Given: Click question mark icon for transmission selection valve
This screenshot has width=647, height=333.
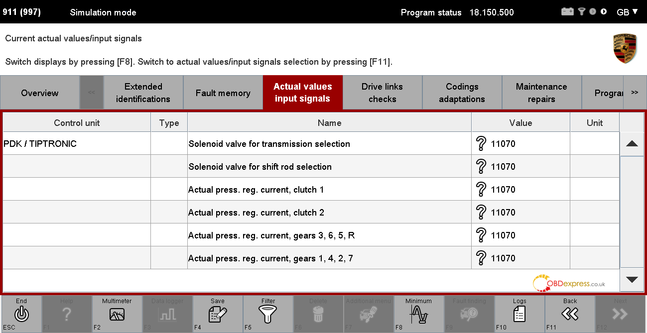Looking at the screenshot, I should [481, 143].
